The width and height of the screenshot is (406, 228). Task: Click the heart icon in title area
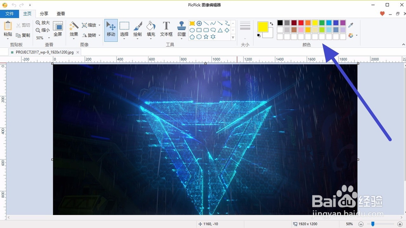pos(382,14)
